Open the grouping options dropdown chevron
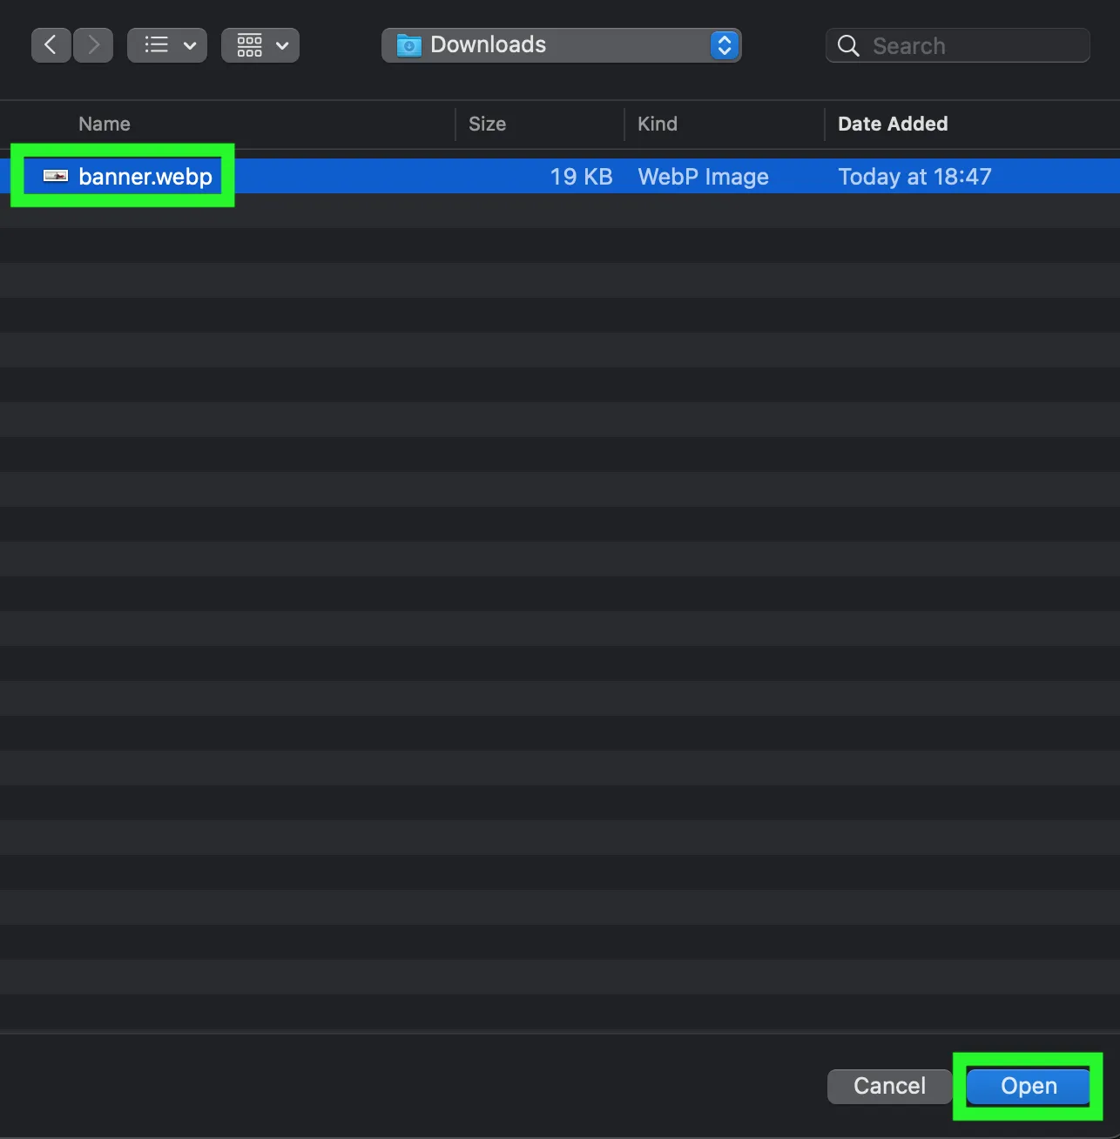1120x1139 pixels. coord(281,45)
